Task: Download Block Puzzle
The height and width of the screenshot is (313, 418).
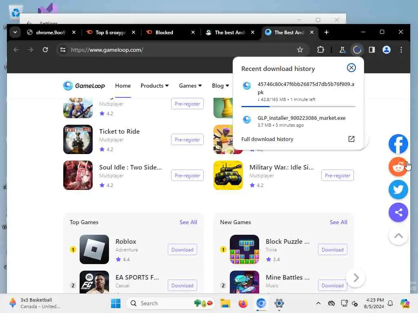Action: (332, 250)
